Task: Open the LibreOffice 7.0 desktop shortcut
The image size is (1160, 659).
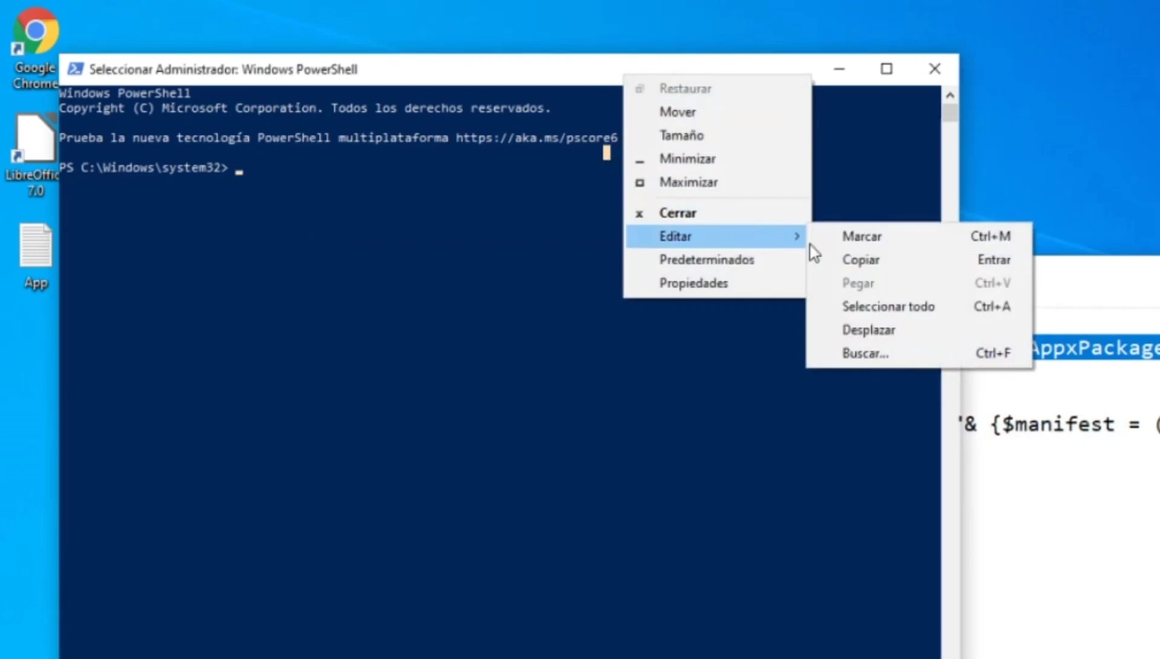Action: click(x=33, y=155)
